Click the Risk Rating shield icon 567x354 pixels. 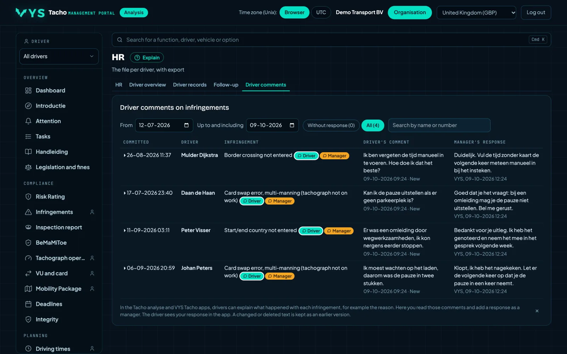pyautogui.click(x=28, y=197)
